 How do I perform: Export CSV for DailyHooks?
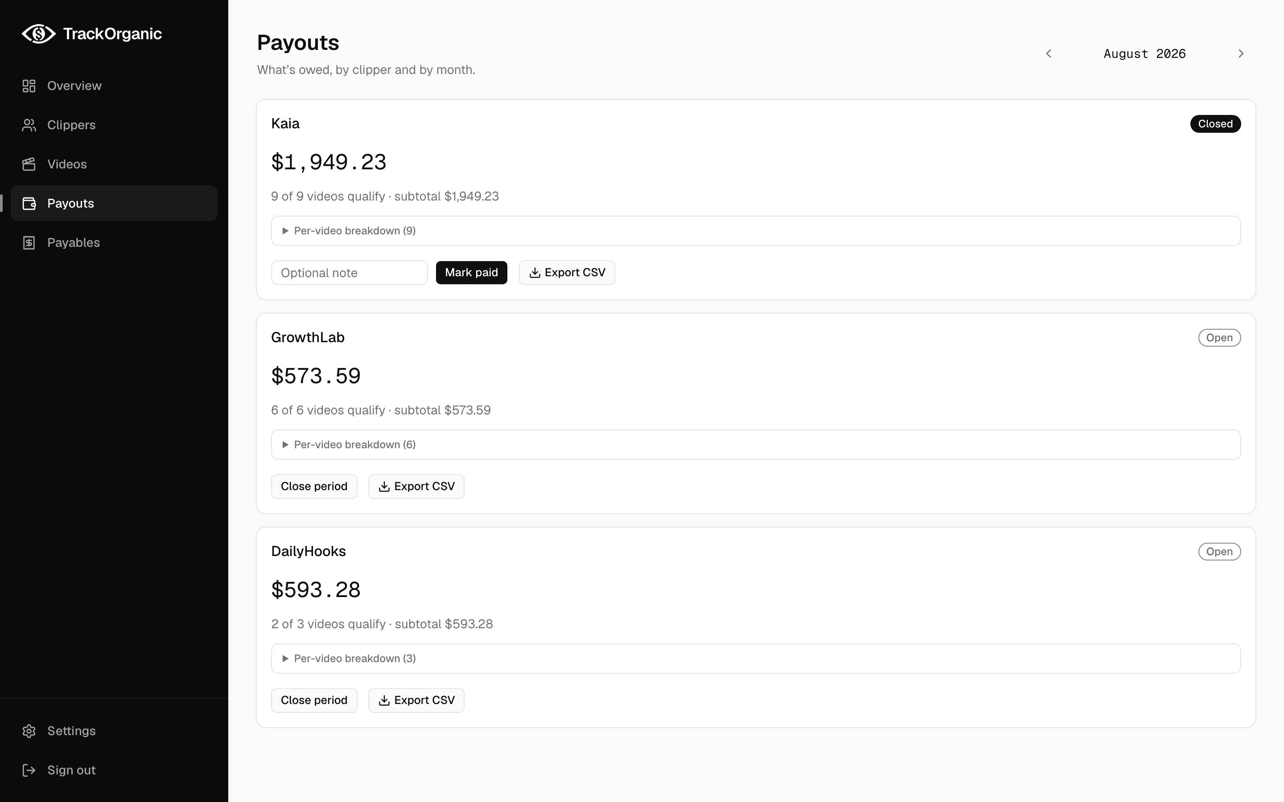point(416,700)
